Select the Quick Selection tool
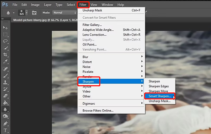This screenshot has height=134, width=211. (x=5, y=48)
